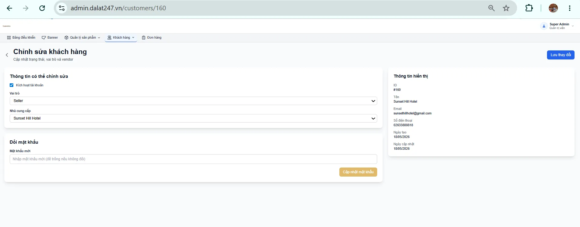The image size is (580, 227).
Task: Click the Cập nhật mật khẩu button
Action: tap(358, 172)
